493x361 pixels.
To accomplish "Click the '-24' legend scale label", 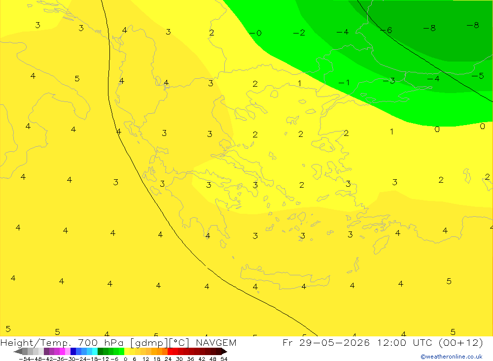I will pos(81,359).
